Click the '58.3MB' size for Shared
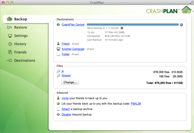Image resolution: width=194 pixels, height=133 pixels. pos(178,76)
